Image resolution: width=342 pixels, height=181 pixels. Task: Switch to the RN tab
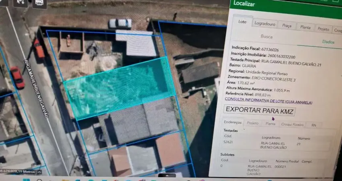[x=314, y=125]
